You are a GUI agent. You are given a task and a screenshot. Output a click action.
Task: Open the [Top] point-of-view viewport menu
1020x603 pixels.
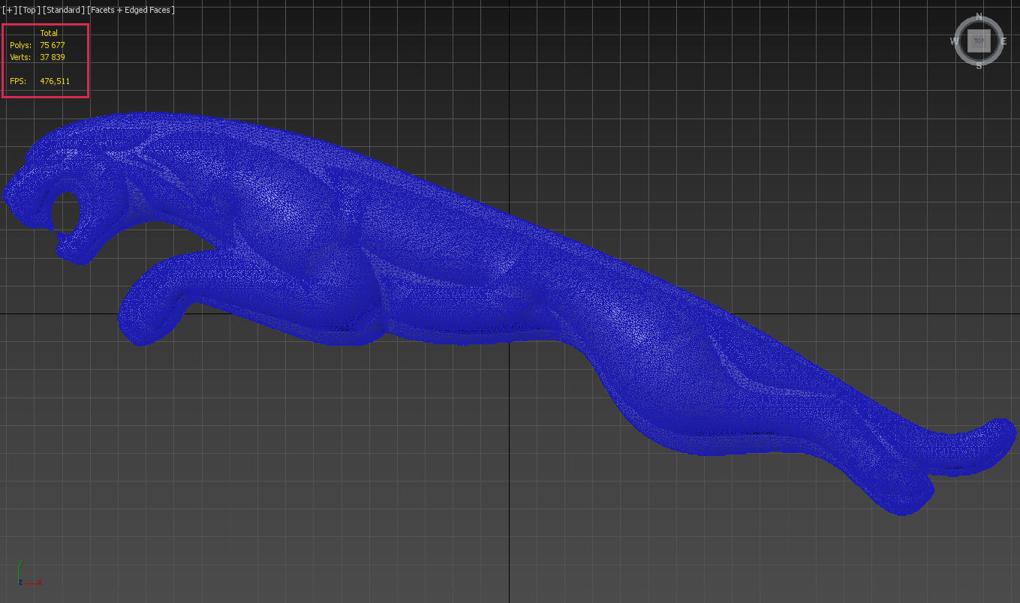click(29, 10)
